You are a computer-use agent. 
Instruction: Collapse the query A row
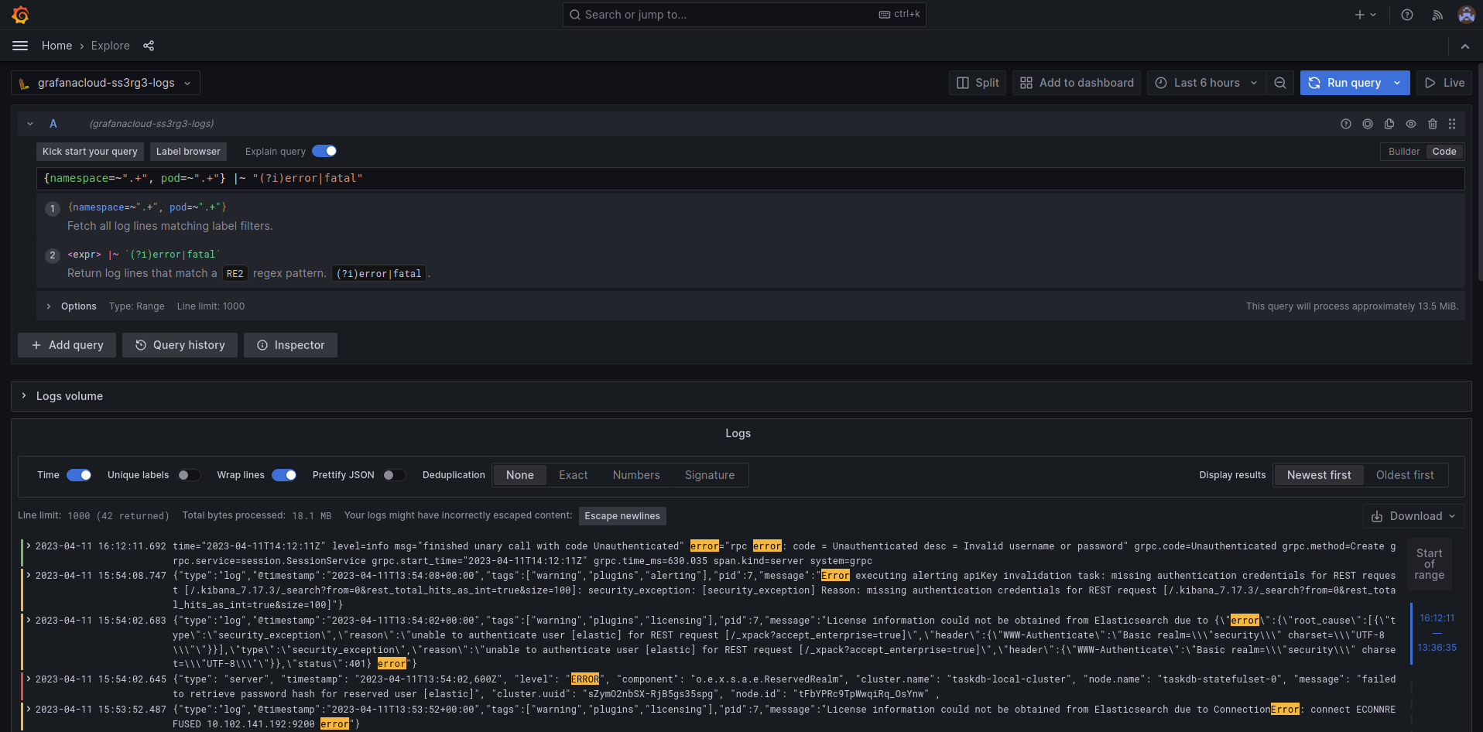click(x=30, y=124)
